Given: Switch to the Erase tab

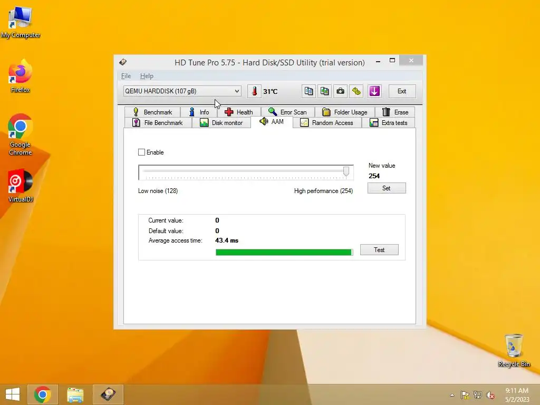Looking at the screenshot, I should click(x=395, y=112).
